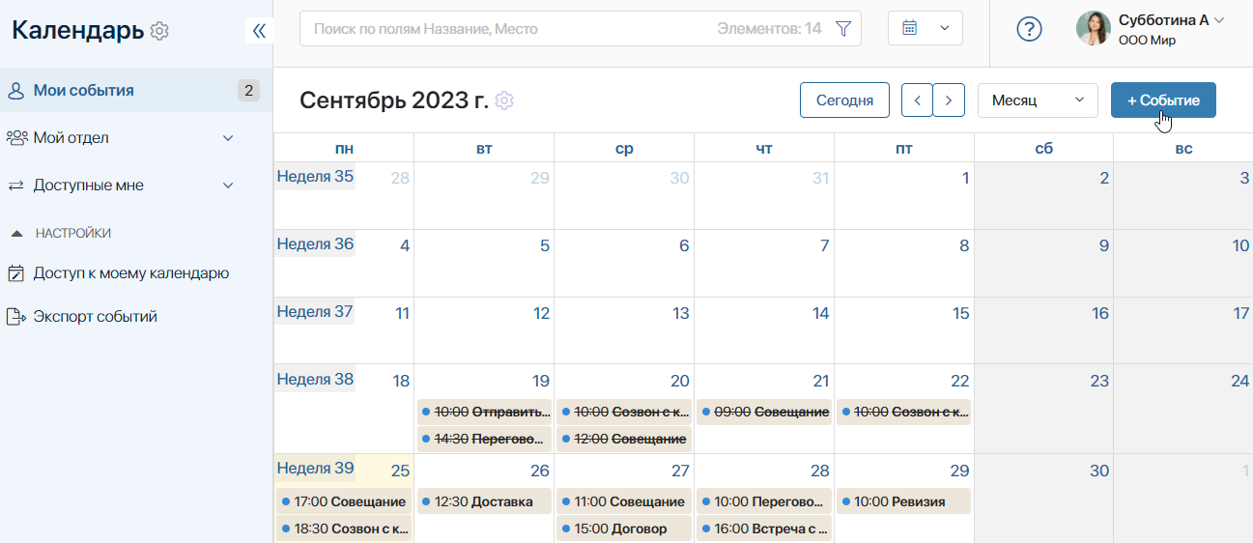Open calendar settings gear next to Календарь title

pos(159,31)
